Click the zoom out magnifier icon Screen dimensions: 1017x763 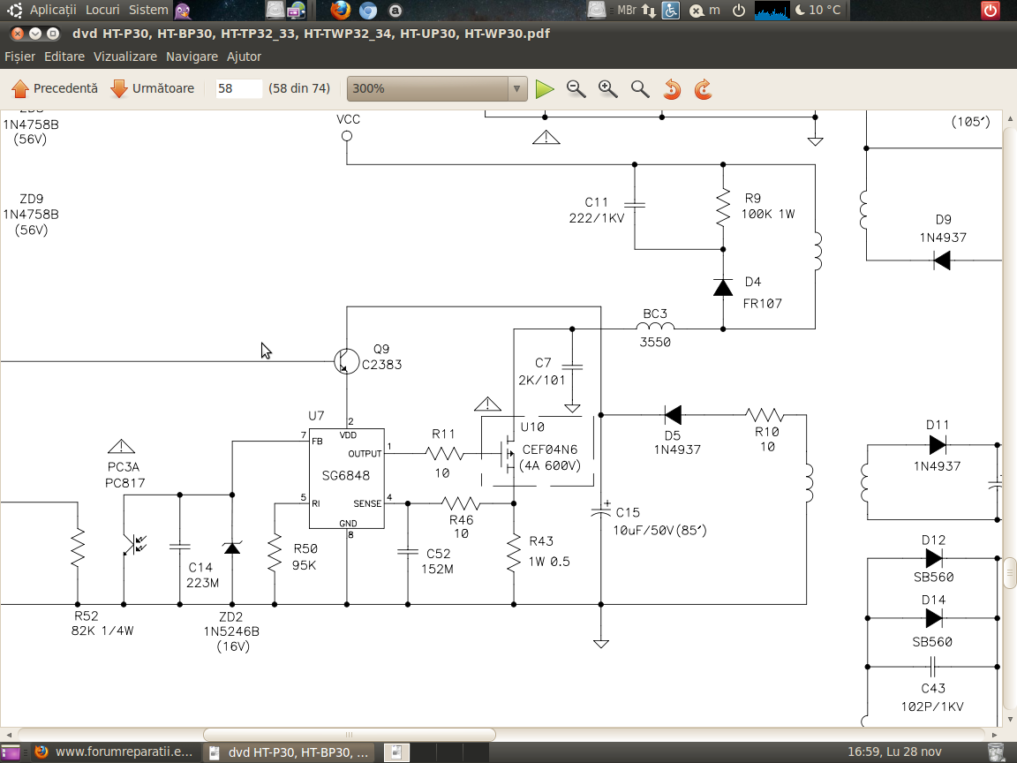(576, 89)
